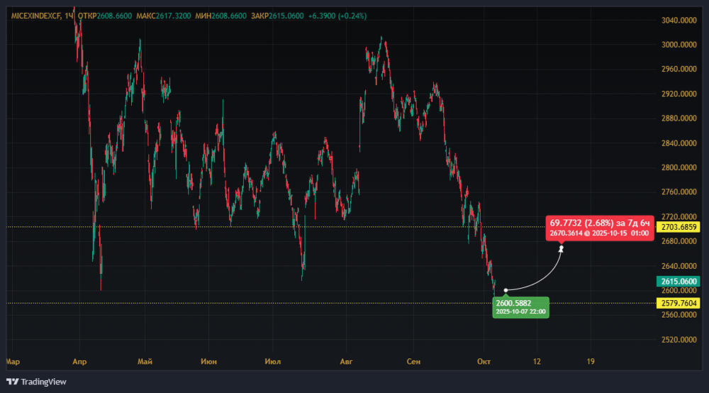Screen dimensions: 709x393
Task: Click the green current price tag 2615.0600
Action: coord(679,281)
